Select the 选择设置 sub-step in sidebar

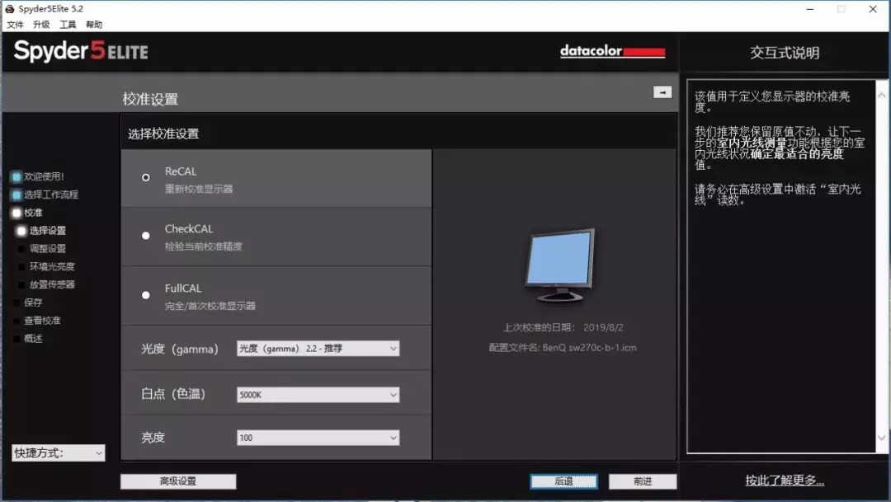point(41,231)
